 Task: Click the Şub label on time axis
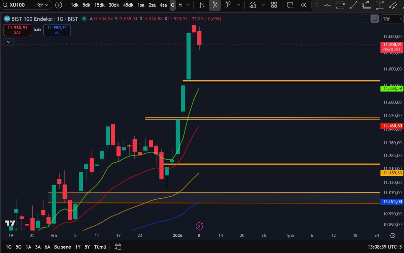point(290,235)
